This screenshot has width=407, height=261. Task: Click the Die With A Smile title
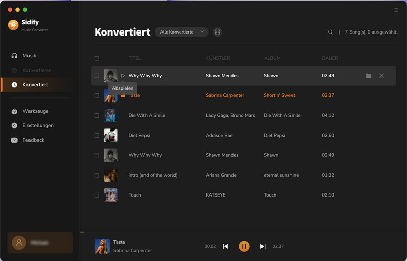(x=147, y=115)
